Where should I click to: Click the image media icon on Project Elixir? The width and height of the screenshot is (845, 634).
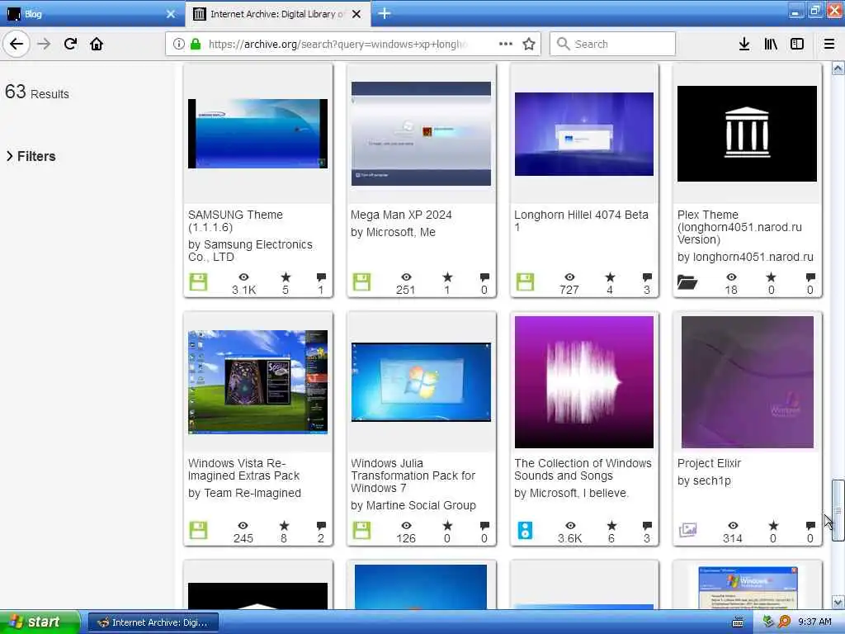point(687,531)
